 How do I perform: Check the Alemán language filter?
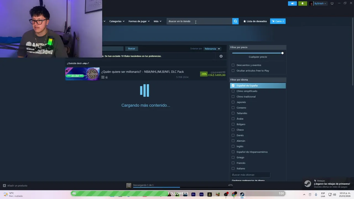coord(233,141)
